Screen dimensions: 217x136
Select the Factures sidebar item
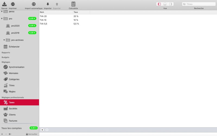pos(13,121)
